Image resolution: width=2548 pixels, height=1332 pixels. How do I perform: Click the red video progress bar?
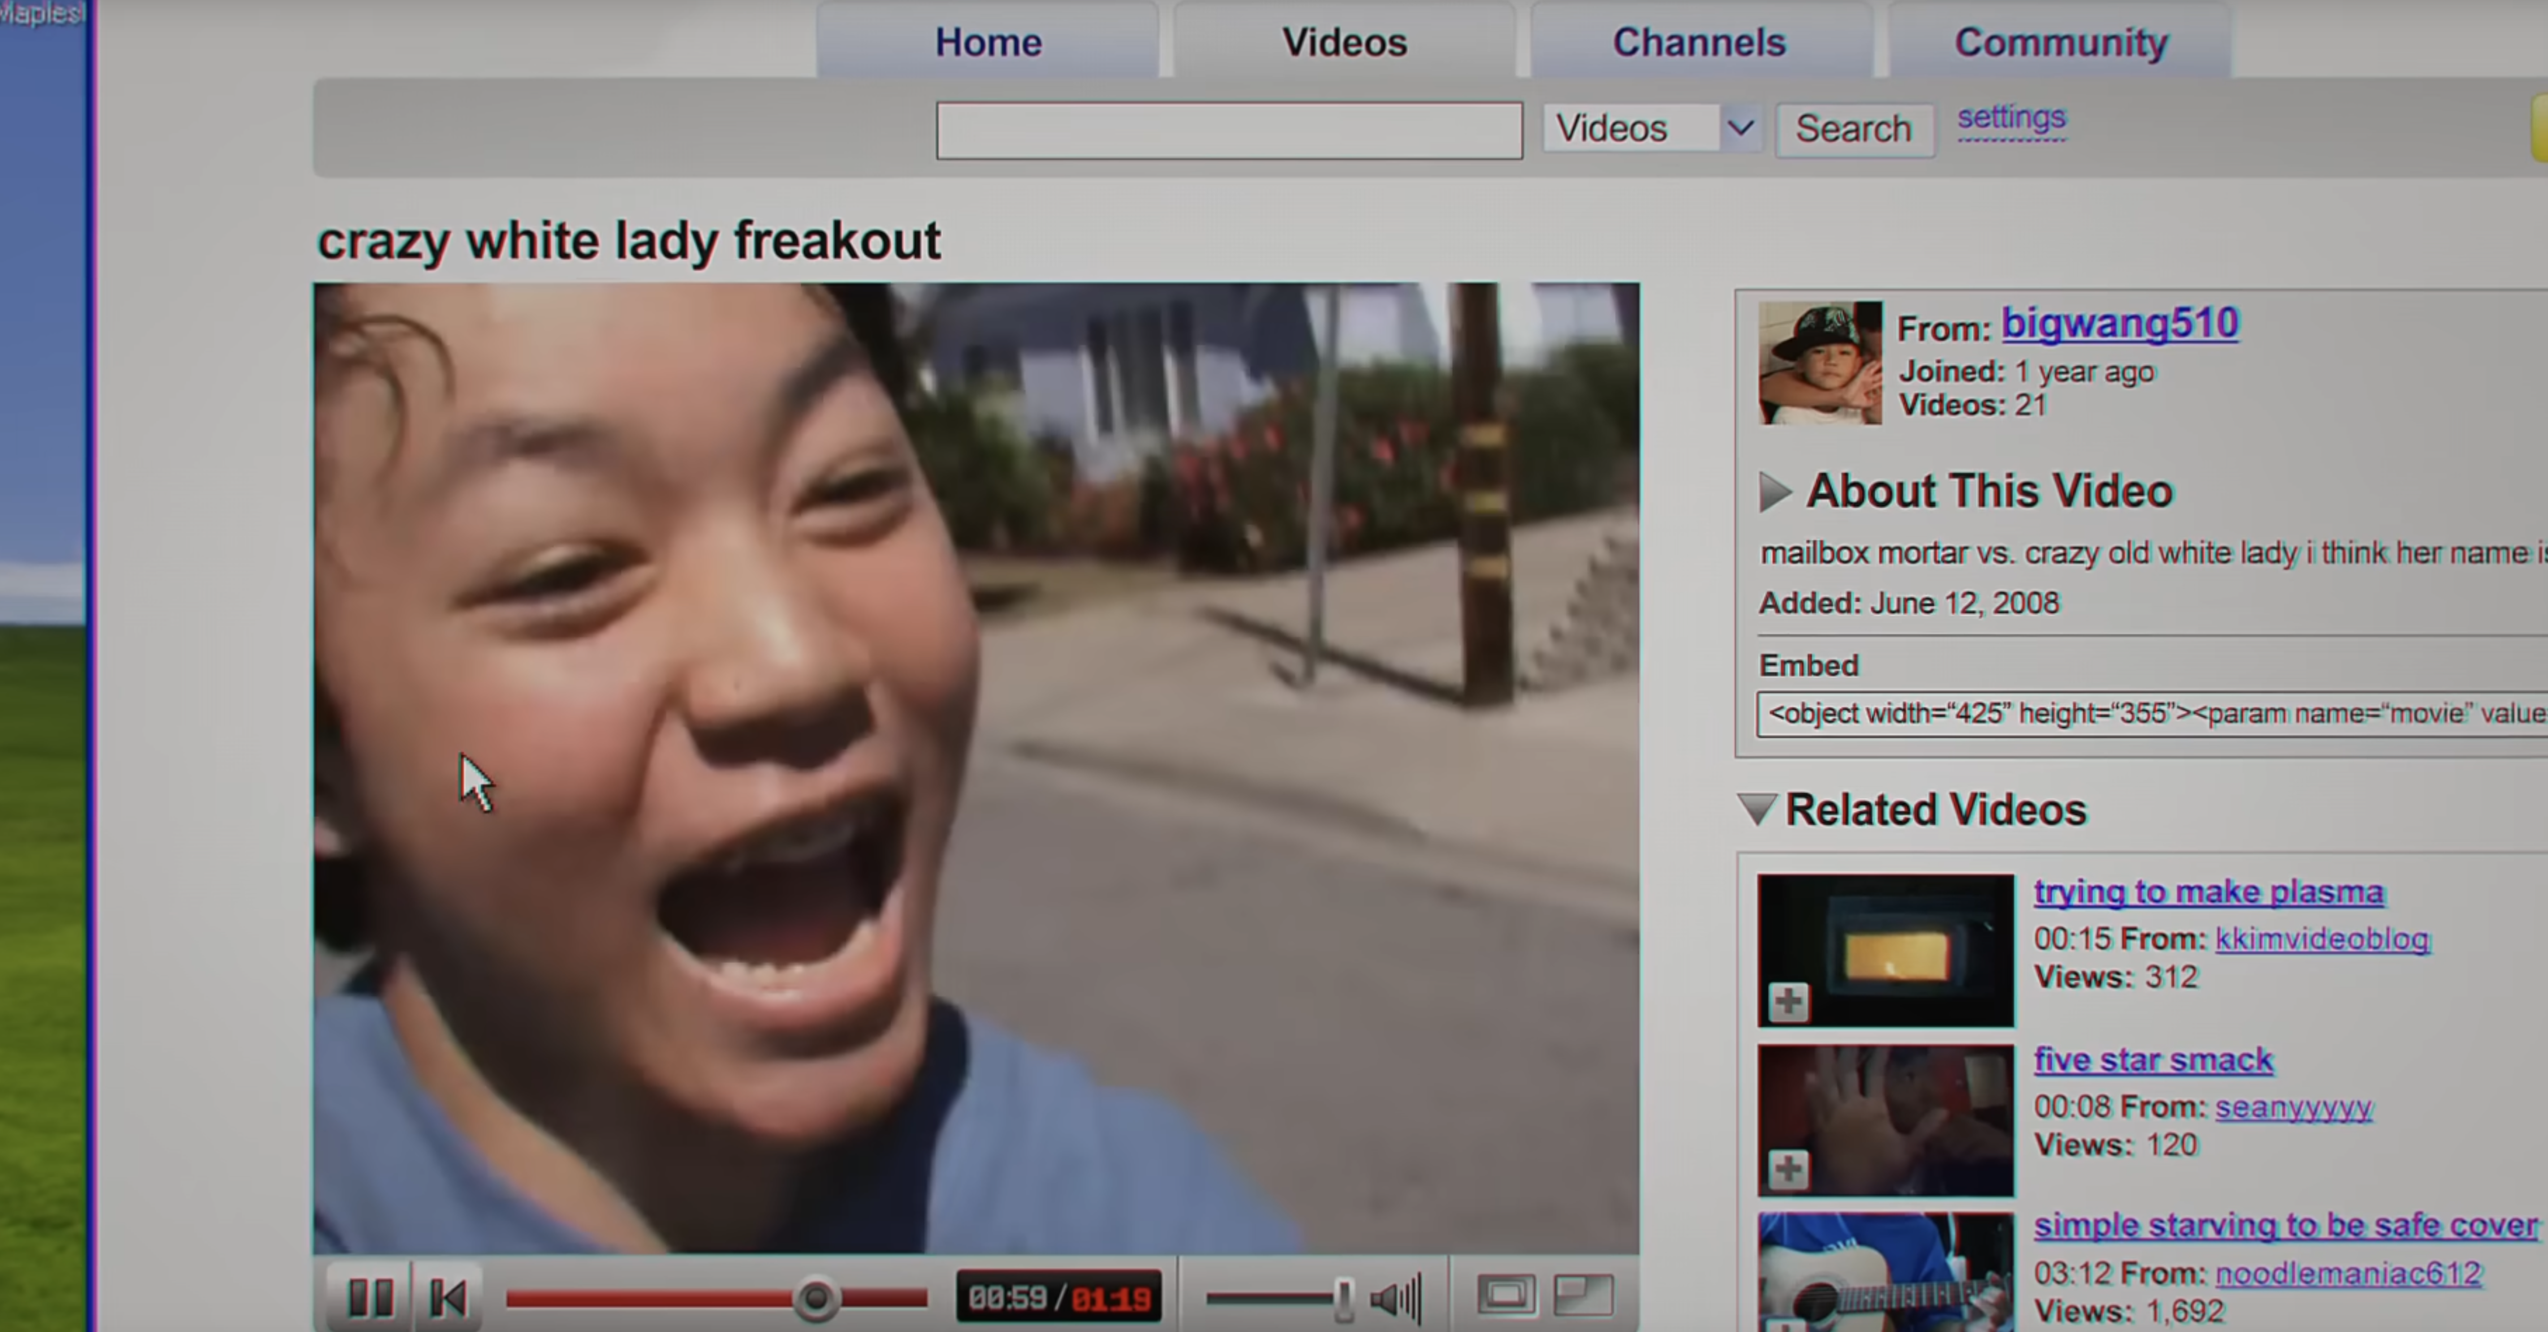pos(717,1298)
